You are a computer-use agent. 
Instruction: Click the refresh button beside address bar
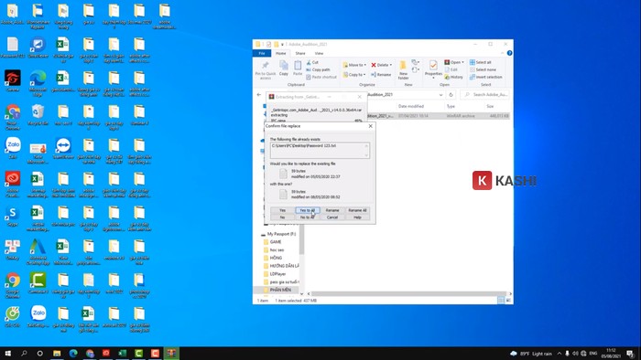[451, 95]
